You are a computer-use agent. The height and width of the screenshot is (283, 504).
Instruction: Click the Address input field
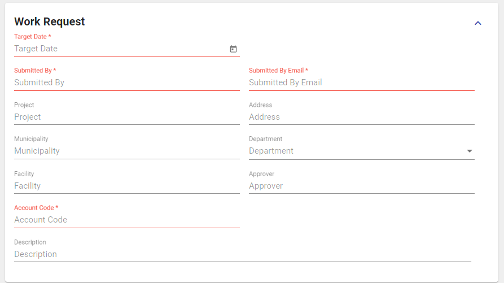click(x=361, y=117)
